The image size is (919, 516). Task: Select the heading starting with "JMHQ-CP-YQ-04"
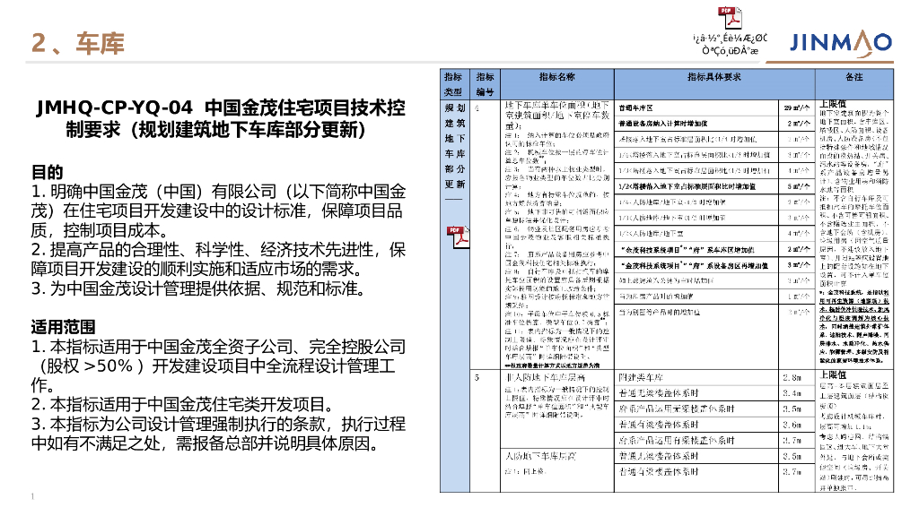pos(221,118)
